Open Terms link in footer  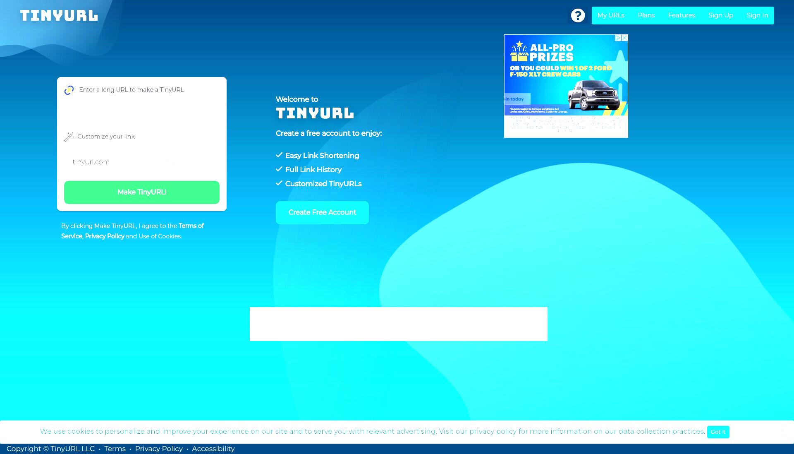point(115,449)
